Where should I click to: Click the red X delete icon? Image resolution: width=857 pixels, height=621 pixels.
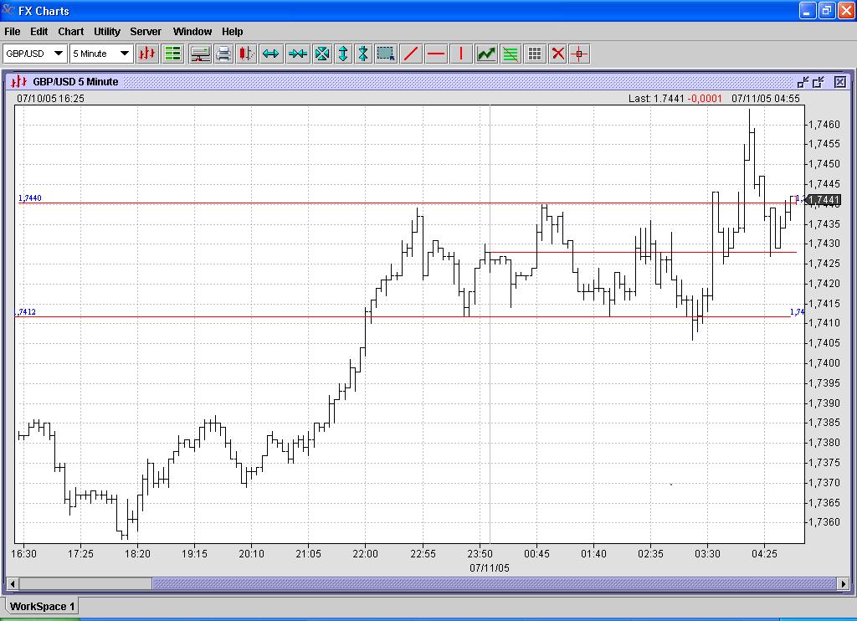pyautogui.click(x=557, y=54)
